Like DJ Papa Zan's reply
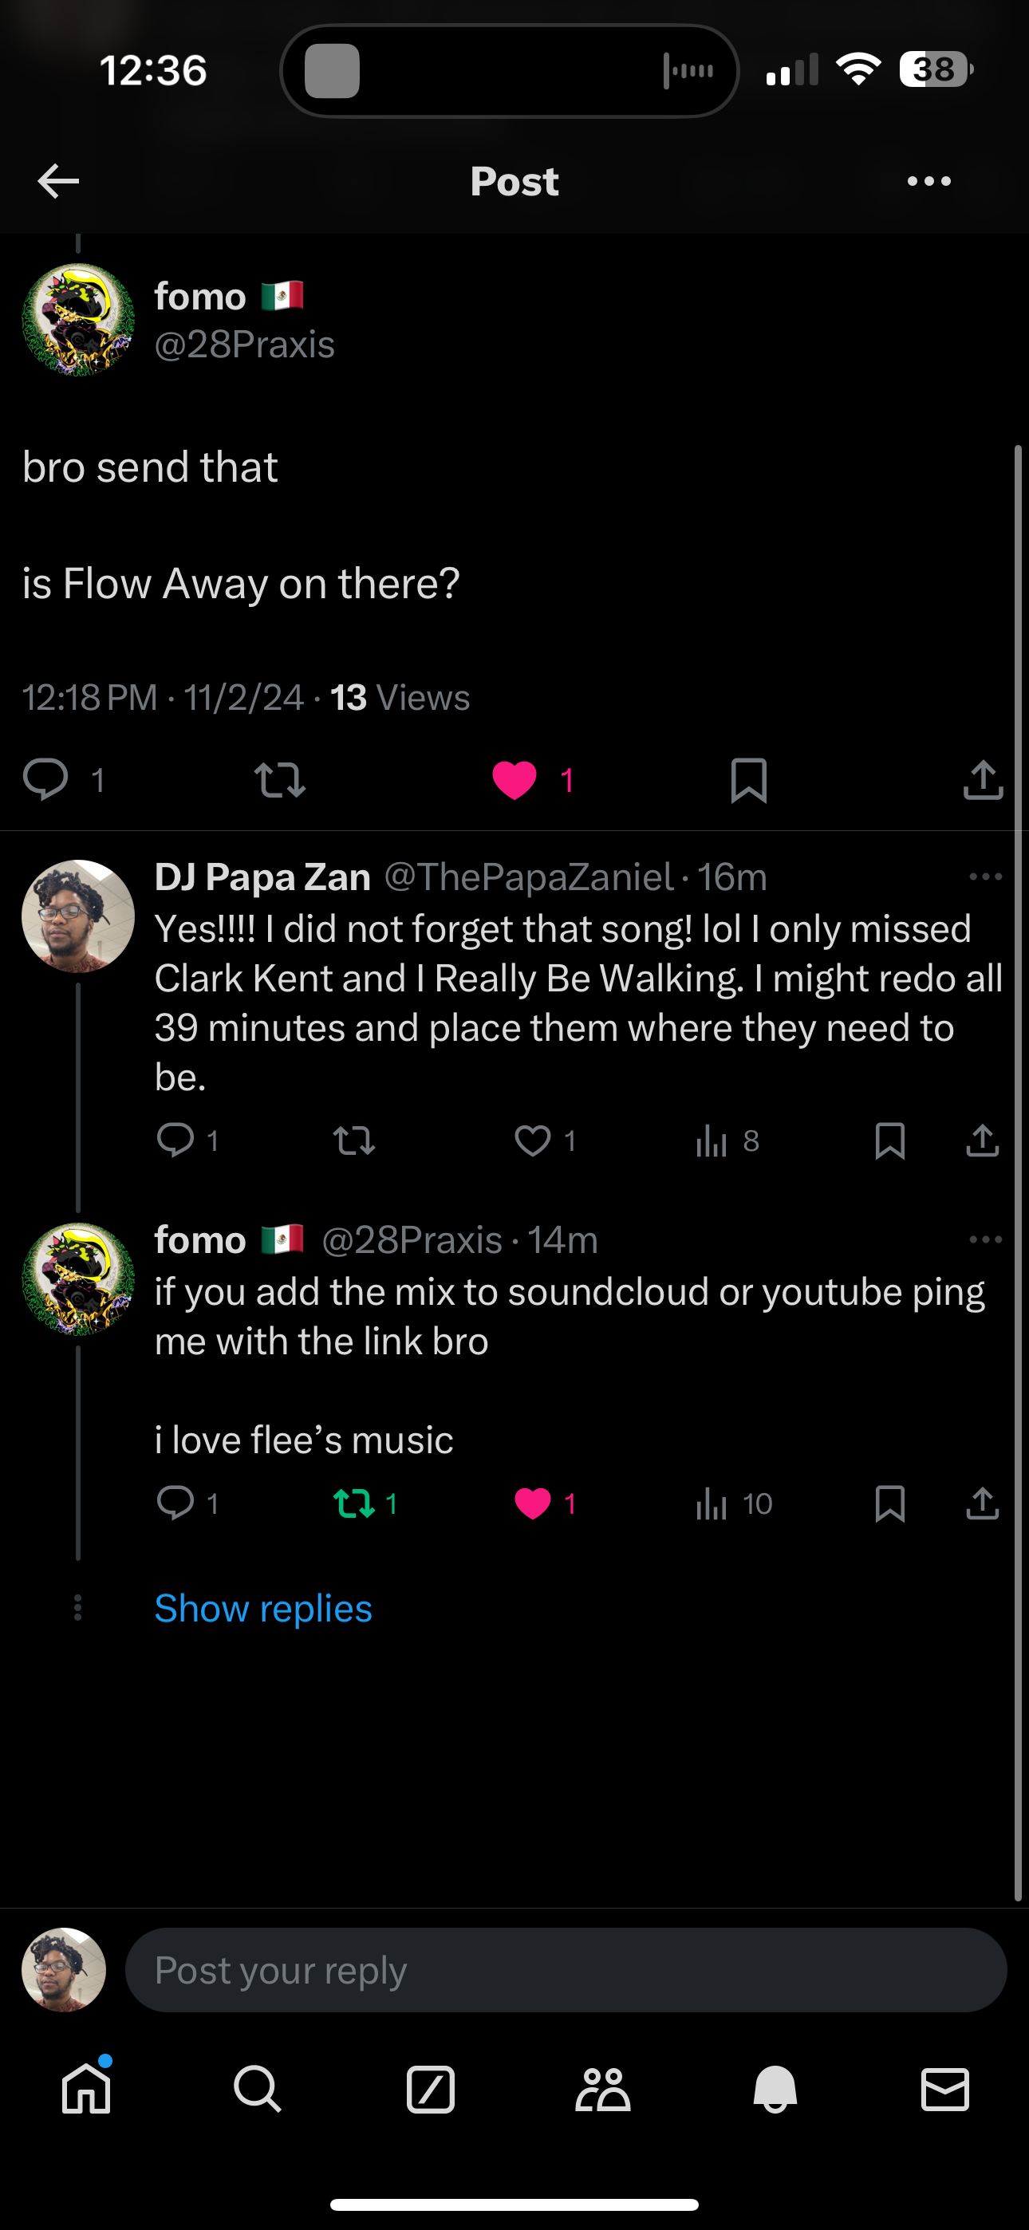The width and height of the screenshot is (1029, 2230). click(x=533, y=1141)
